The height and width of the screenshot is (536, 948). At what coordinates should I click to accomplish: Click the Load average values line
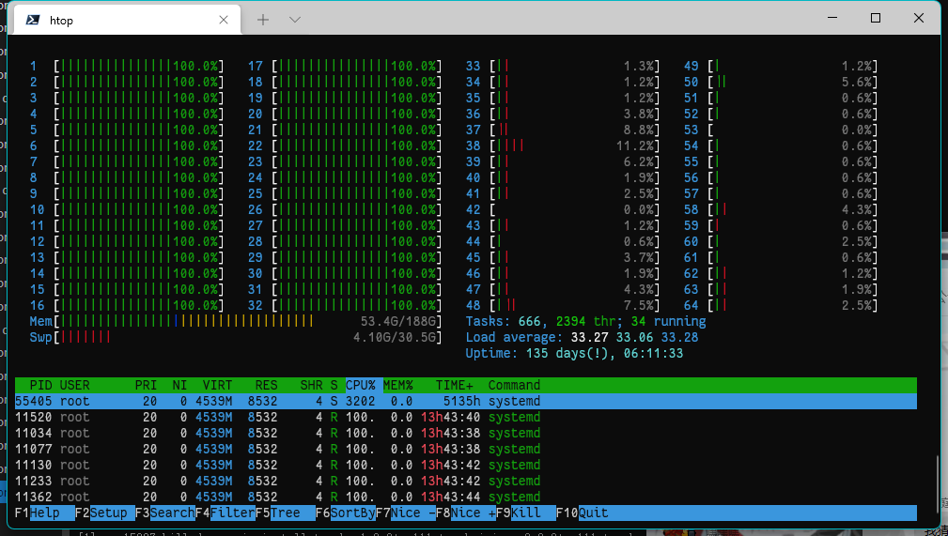pyautogui.click(x=582, y=337)
